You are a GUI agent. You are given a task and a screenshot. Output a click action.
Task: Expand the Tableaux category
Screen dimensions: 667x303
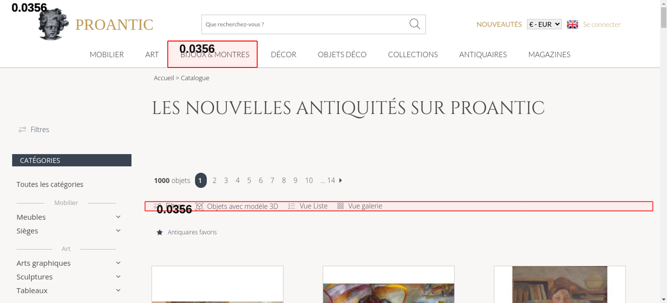coord(118,290)
